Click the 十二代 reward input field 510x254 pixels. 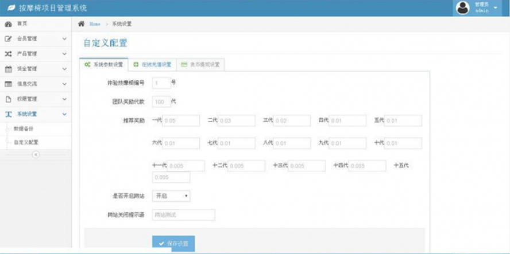pos(246,166)
